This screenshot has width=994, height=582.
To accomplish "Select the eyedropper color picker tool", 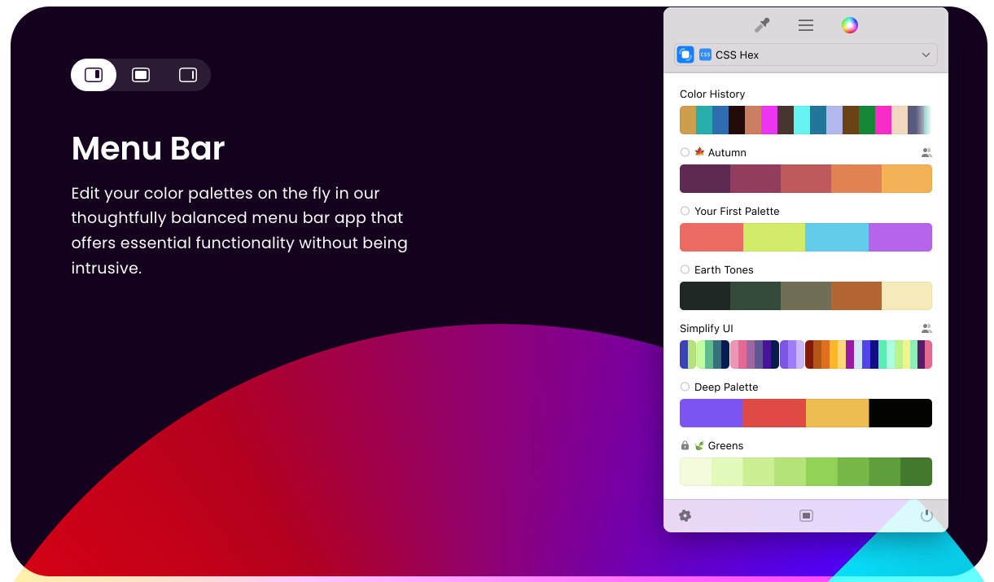I will (x=762, y=25).
